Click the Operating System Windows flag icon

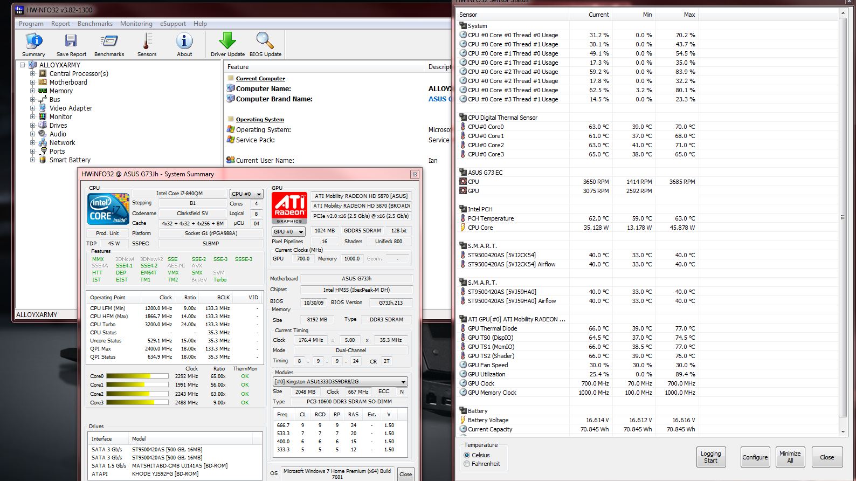pos(231,129)
